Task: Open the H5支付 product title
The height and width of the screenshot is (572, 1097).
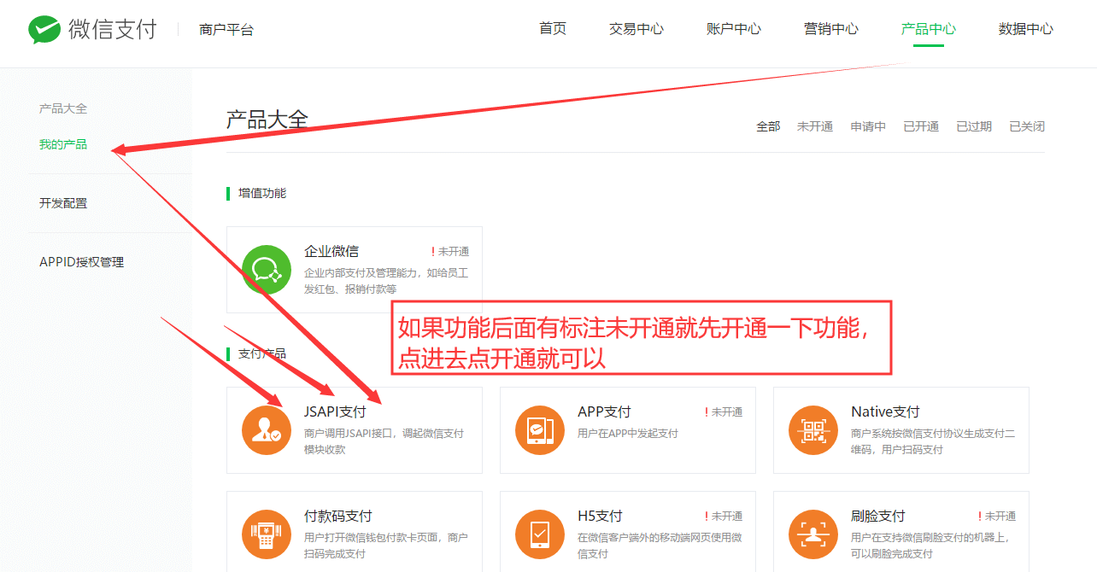Action: [600, 516]
